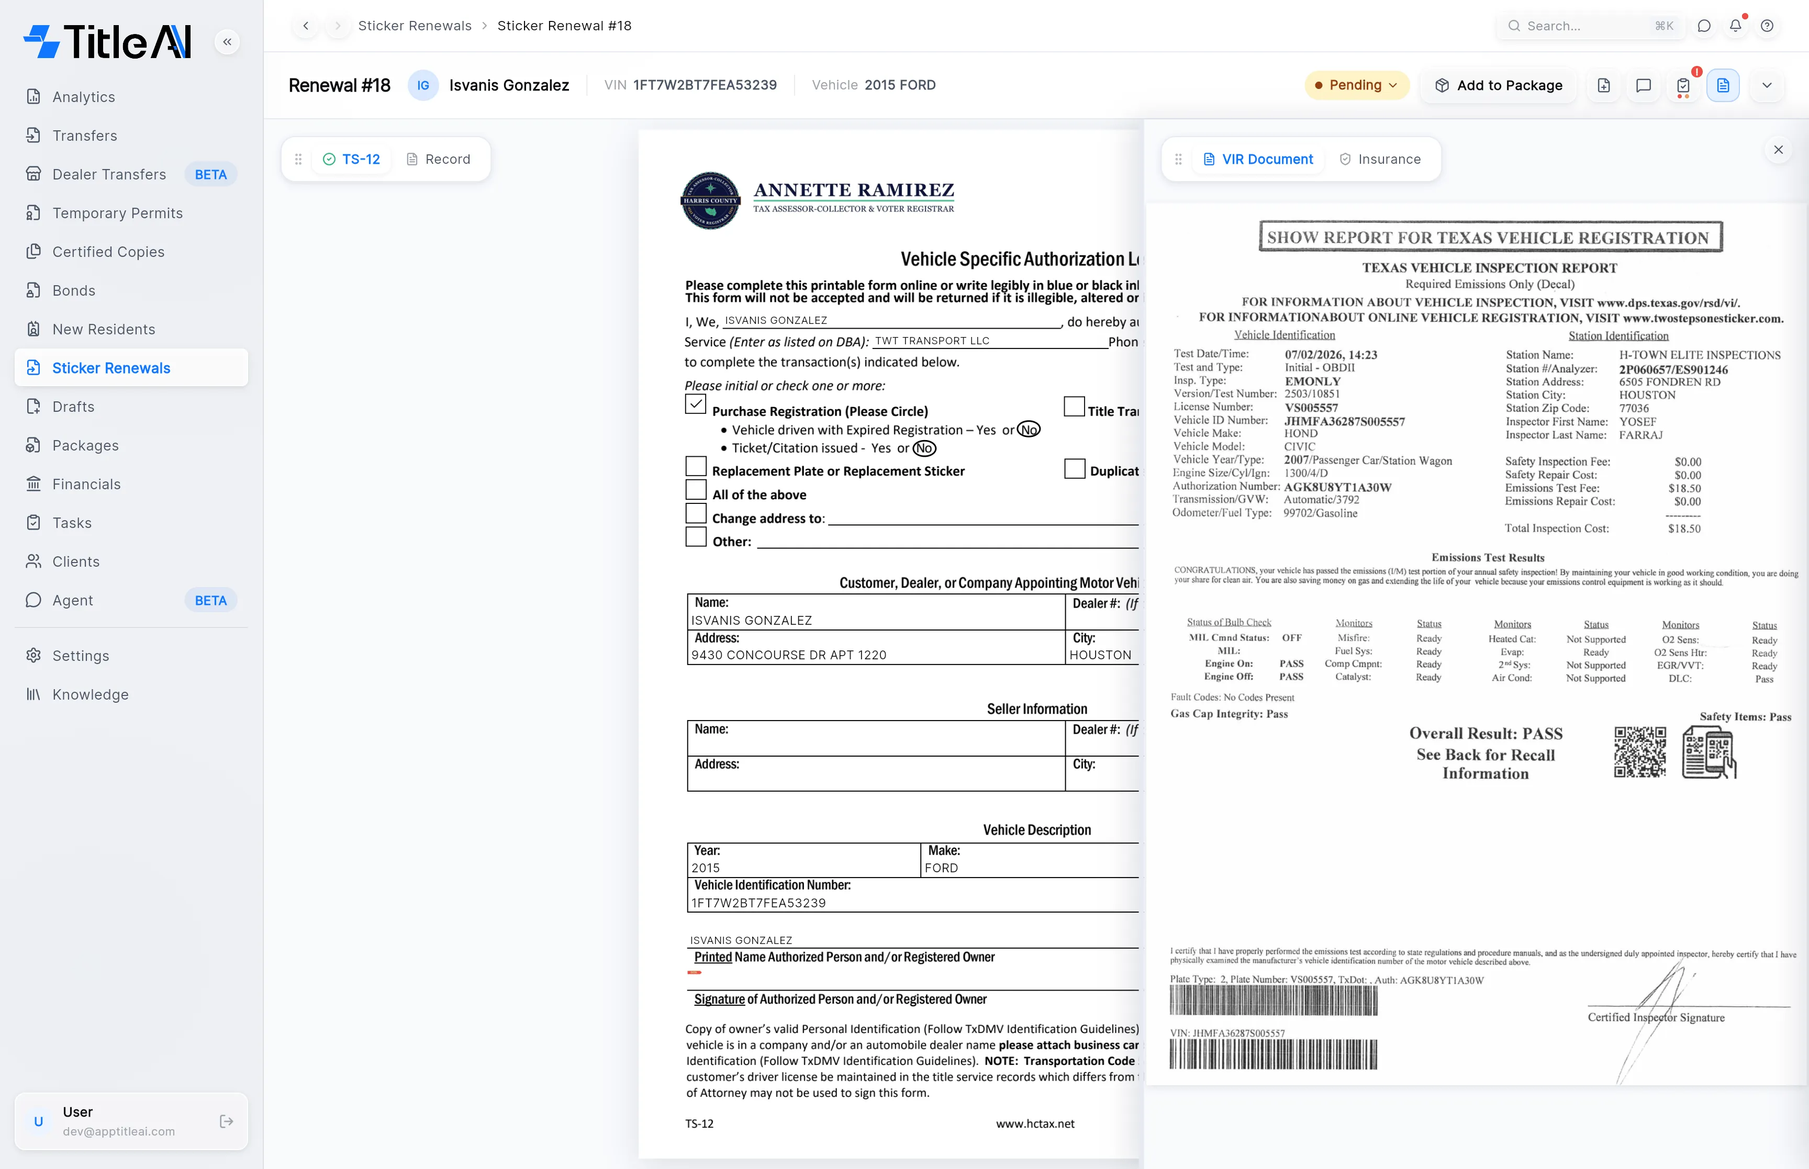Click the back navigation arrow
Viewport: 1809px width, 1169px height.
click(x=306, y=26)
